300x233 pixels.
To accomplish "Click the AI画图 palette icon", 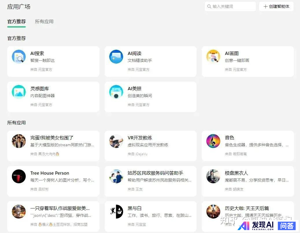I will click(x=213, y=57).
